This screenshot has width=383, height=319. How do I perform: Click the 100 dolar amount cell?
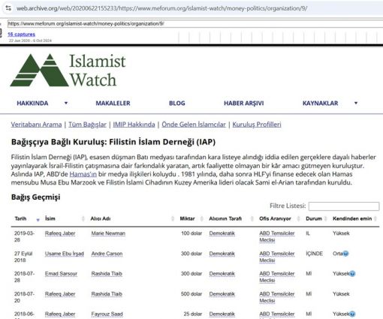tap(191, 233)
